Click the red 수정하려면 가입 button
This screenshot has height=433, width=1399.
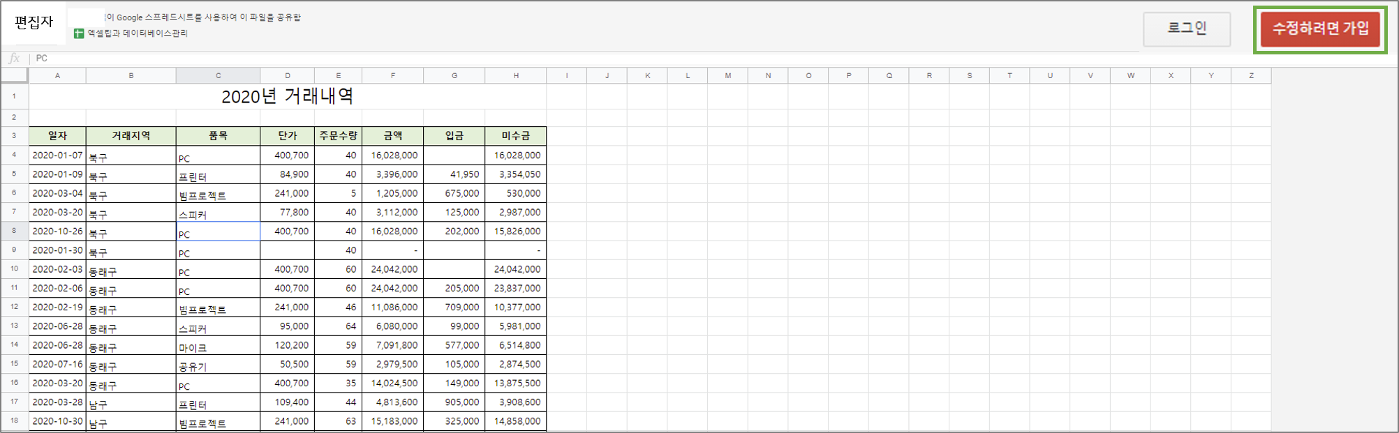tap(1320, 29)
